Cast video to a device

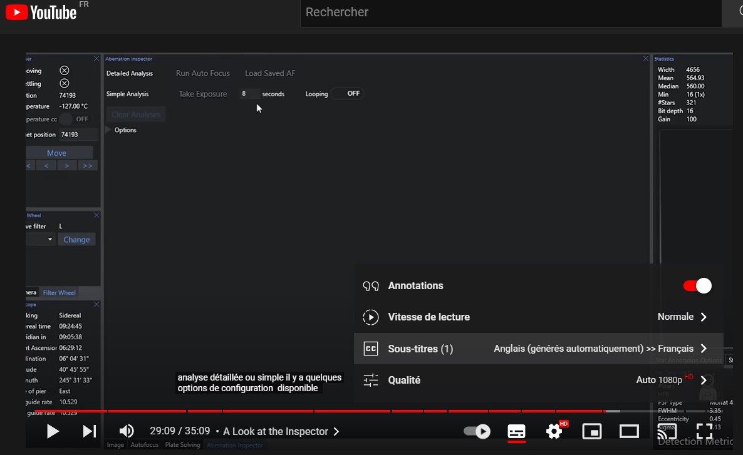pos(667,431)
